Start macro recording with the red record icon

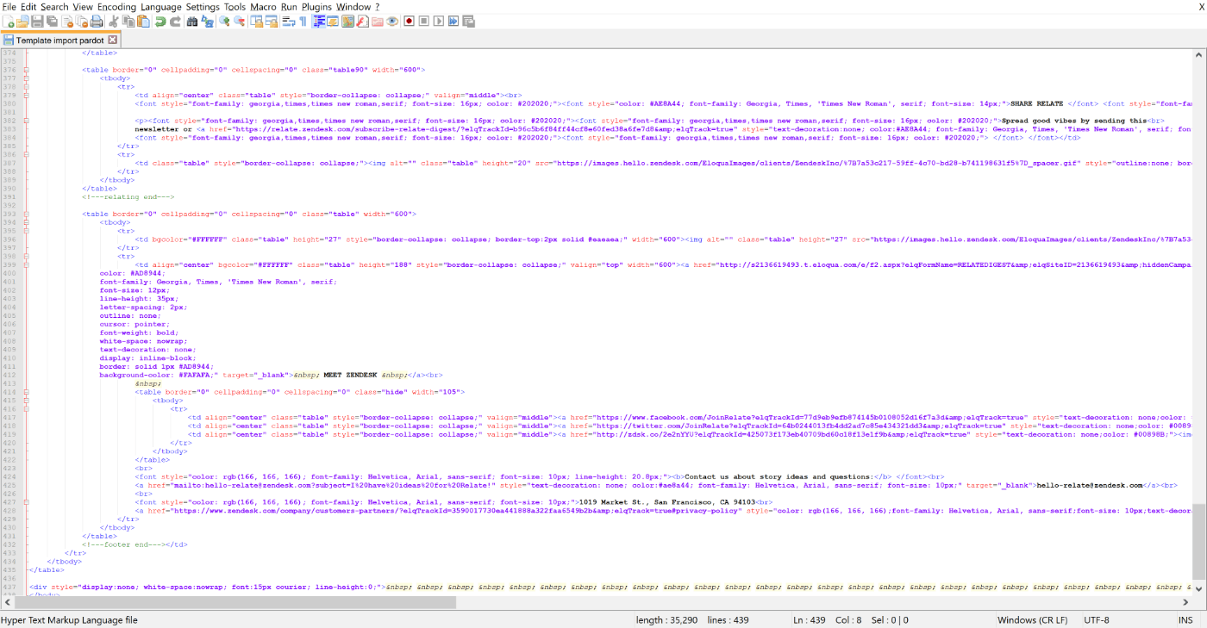409,21
